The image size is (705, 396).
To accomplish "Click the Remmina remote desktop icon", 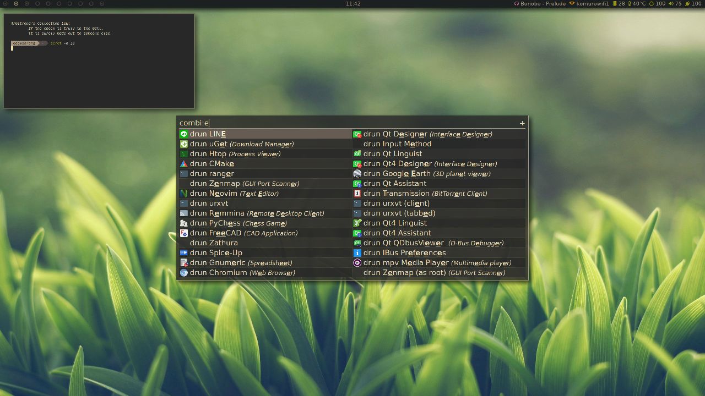I will pyautogui.click(x=184, y=213).
